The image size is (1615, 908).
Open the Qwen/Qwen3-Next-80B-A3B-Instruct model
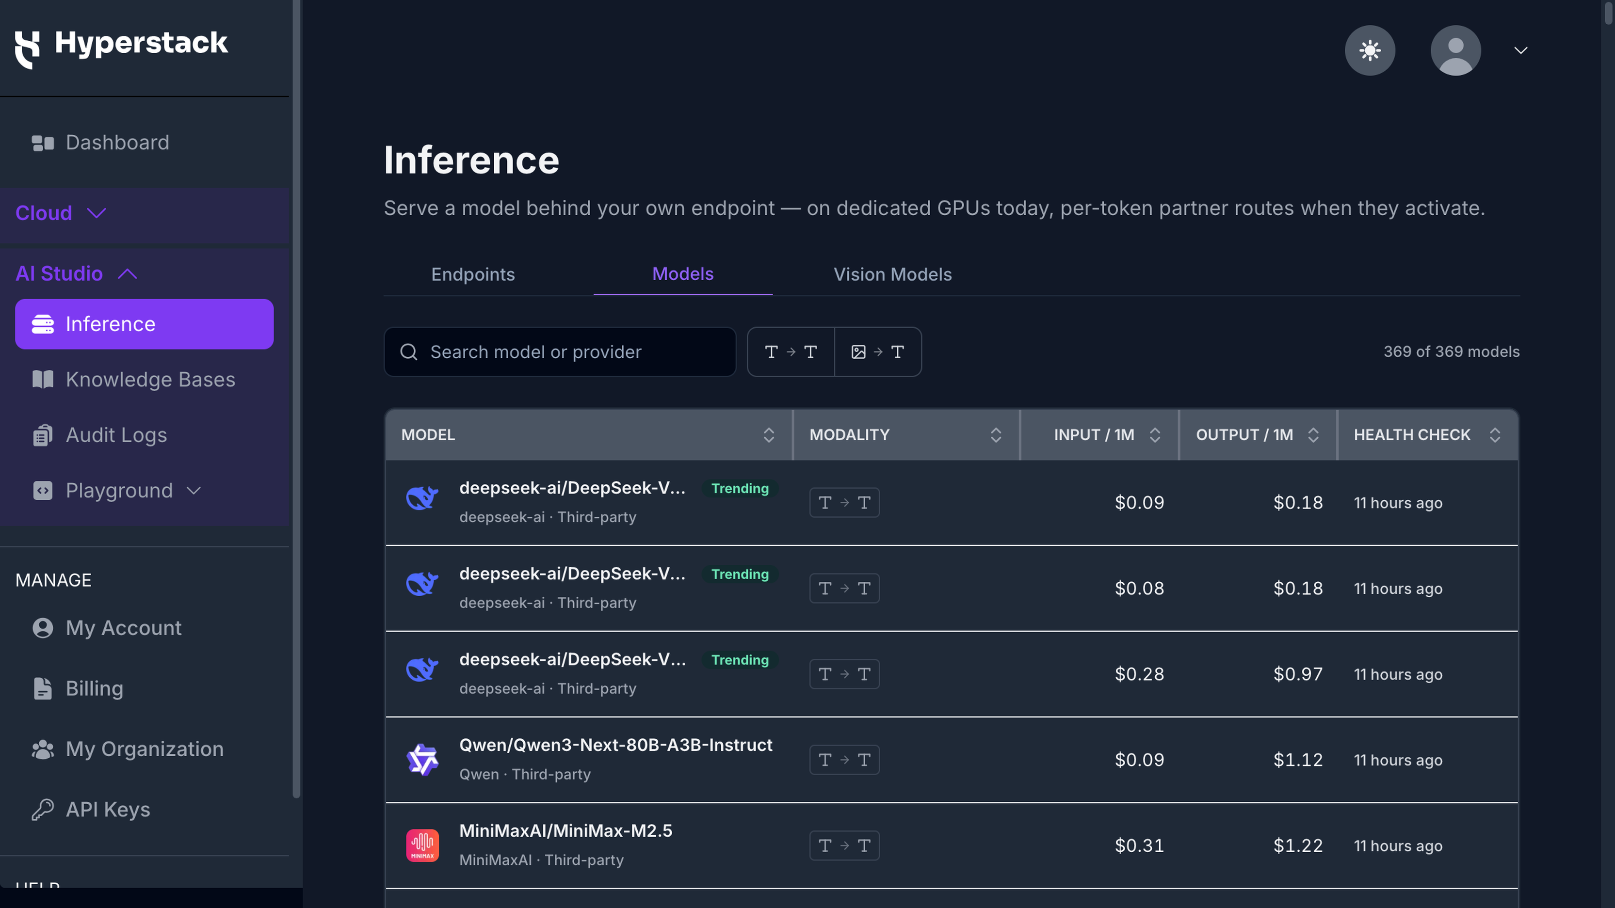(615, 745)
